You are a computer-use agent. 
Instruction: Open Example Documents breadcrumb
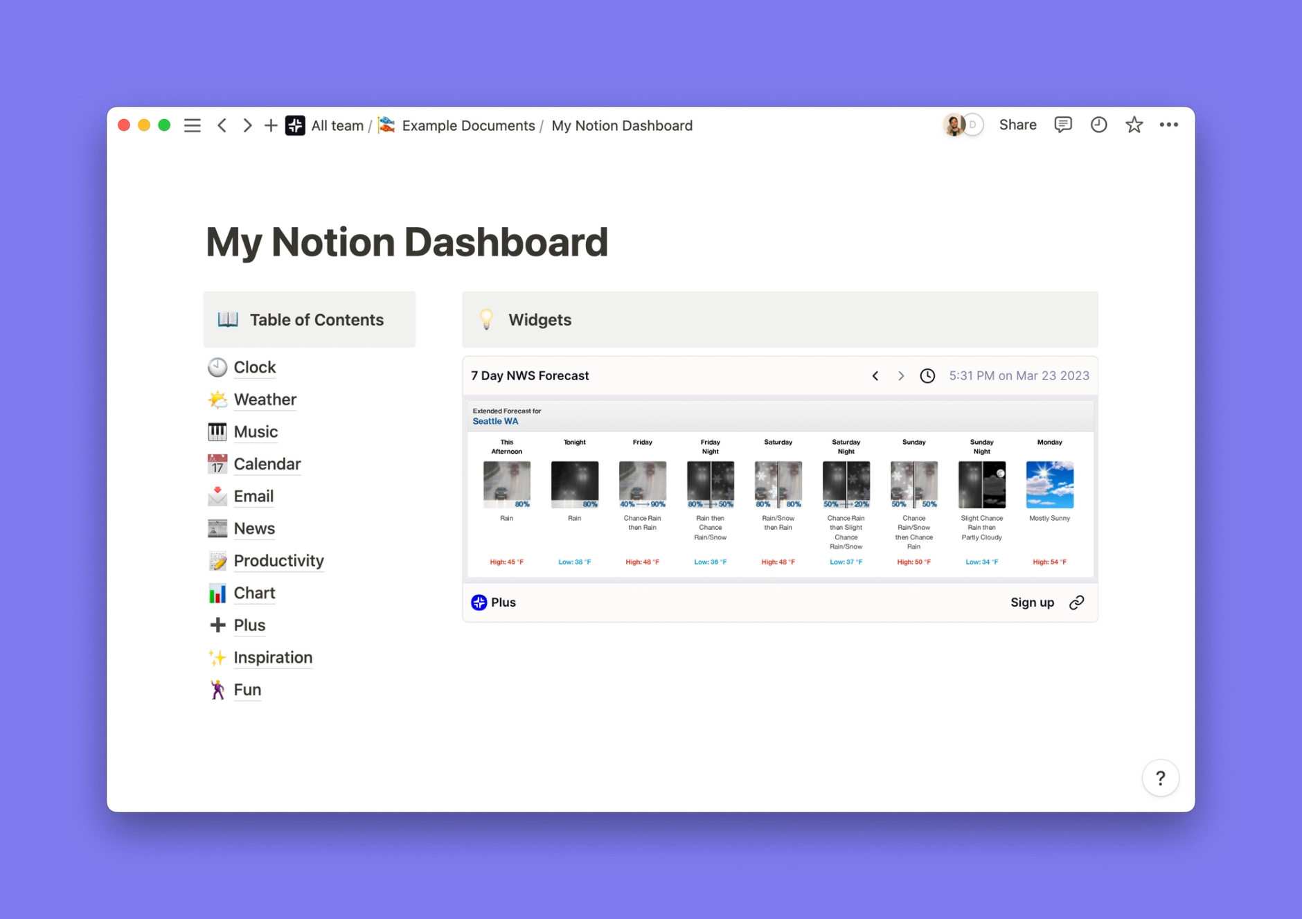pyautogui.click(x=468, y=125)
